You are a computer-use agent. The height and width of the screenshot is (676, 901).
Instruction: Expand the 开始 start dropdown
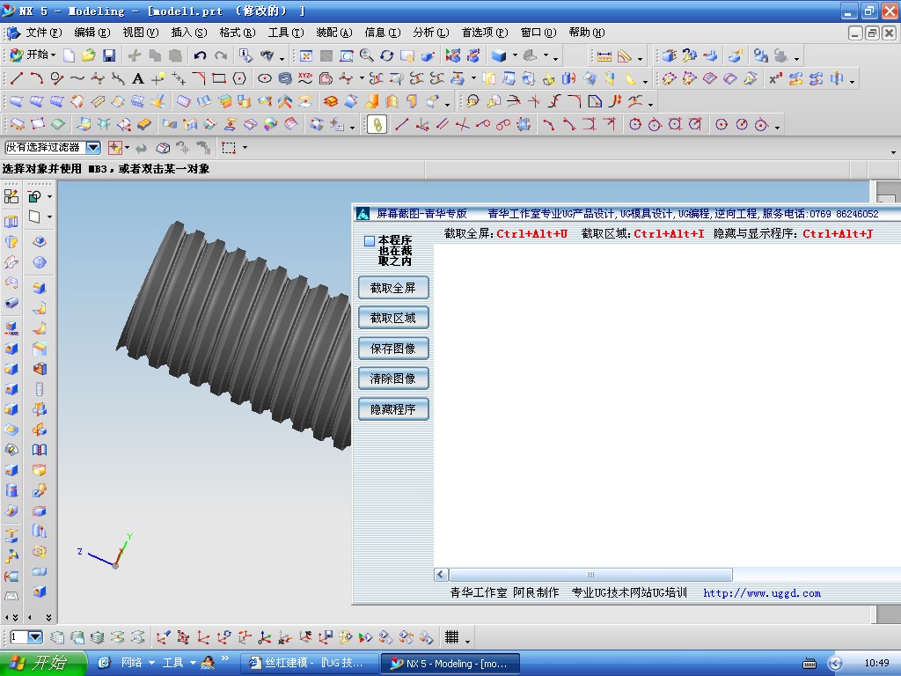point(54,55)
